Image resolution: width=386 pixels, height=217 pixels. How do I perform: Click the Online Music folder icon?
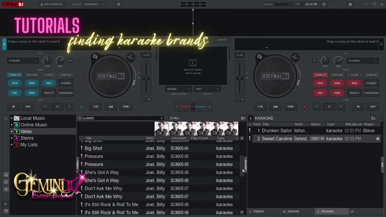(17, 125)
